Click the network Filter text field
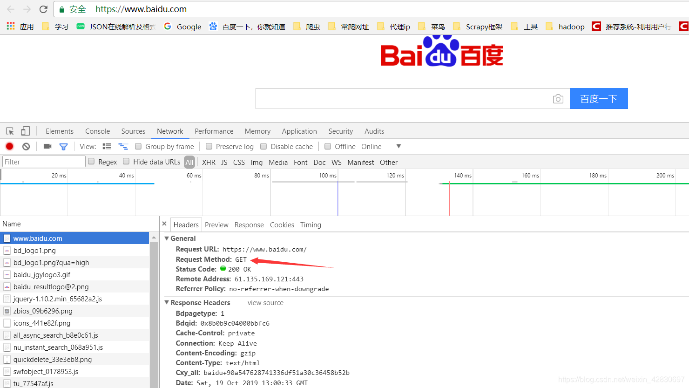Viewport: 689px width, 388px height. [44, 162]
